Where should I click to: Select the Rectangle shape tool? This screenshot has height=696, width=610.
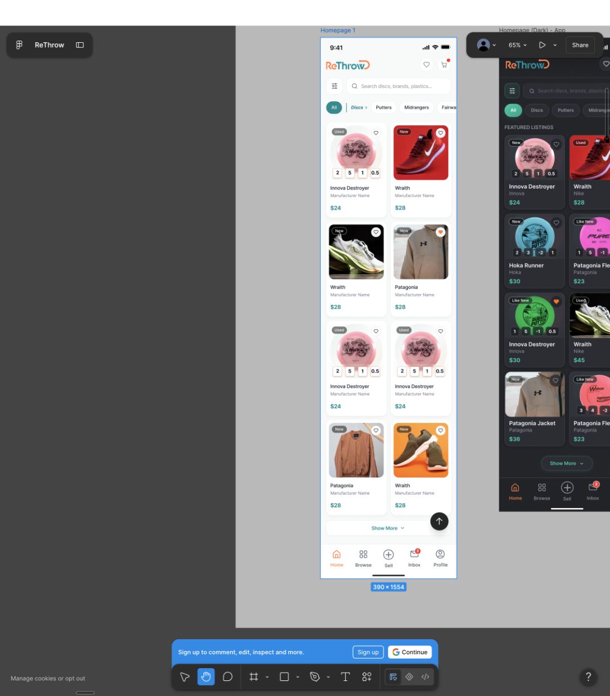(284, 677)
